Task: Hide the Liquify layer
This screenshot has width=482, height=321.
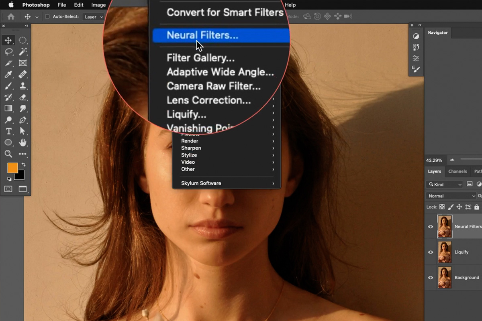Action: click(431, 252)
